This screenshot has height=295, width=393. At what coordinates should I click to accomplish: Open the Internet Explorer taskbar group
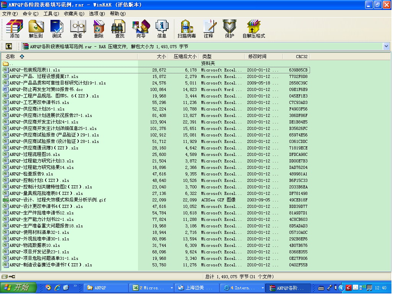point(243,288)
